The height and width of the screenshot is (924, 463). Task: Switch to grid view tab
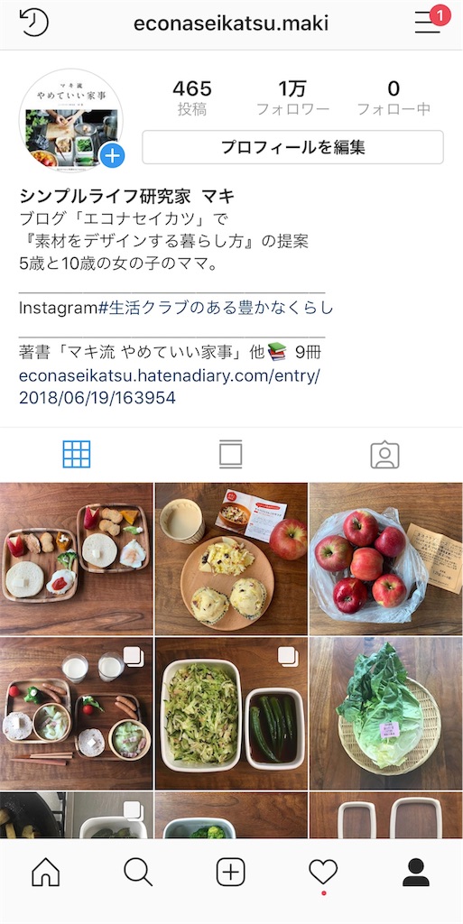(77, 455)
